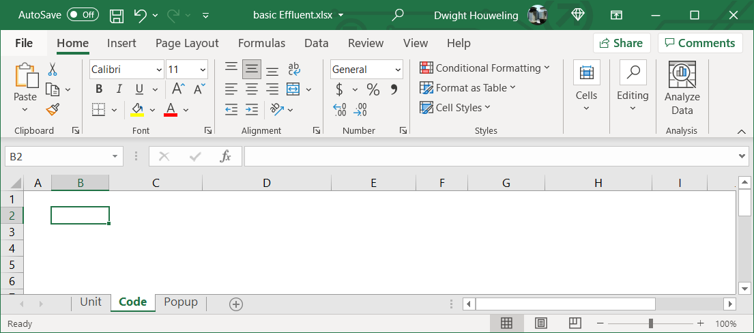The height and width of the screenshot is (333, 754).
Task: Click the Share button
Action: [x=621, y=43]
